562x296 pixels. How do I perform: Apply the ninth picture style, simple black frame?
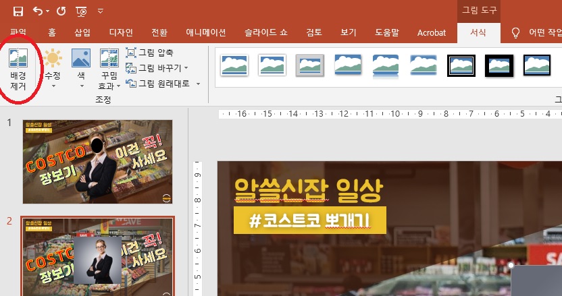click(x=537, y=65)
